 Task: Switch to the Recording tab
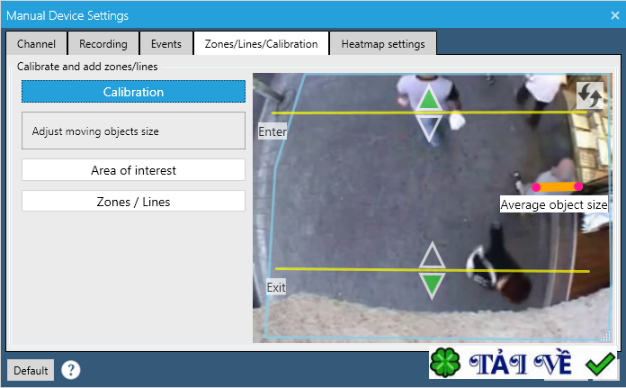103,43
